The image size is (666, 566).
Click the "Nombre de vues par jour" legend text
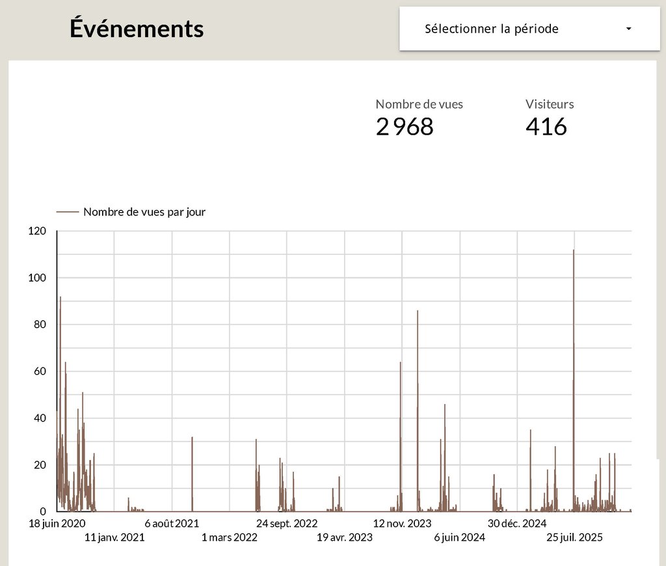pos(144,212)
